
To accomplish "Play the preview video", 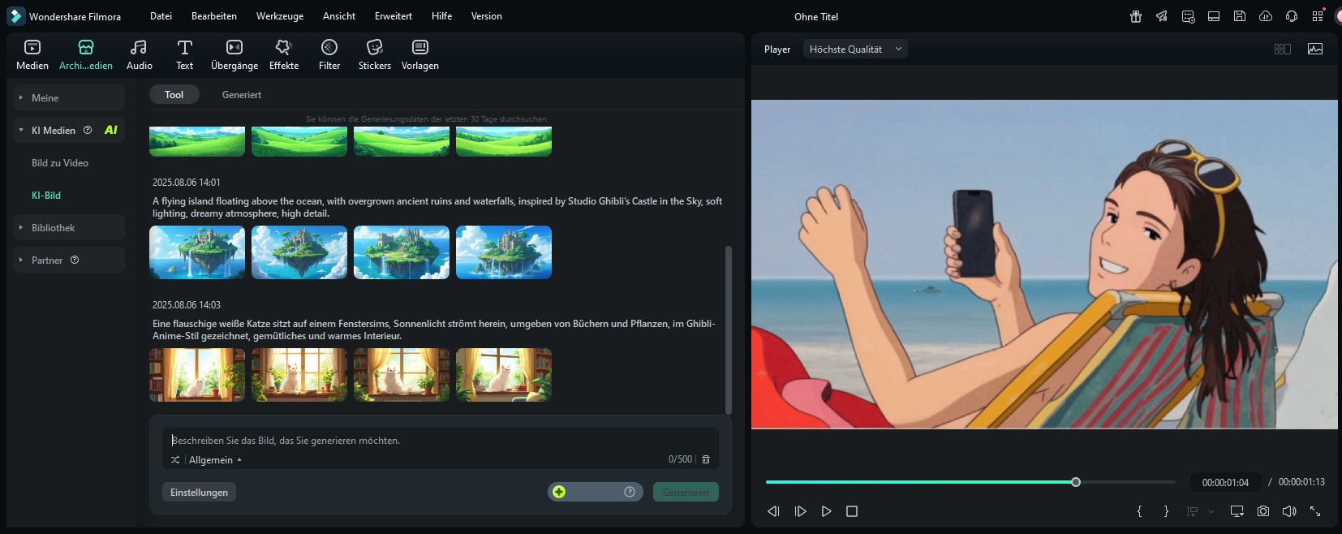I will click(x=826, y=511).
